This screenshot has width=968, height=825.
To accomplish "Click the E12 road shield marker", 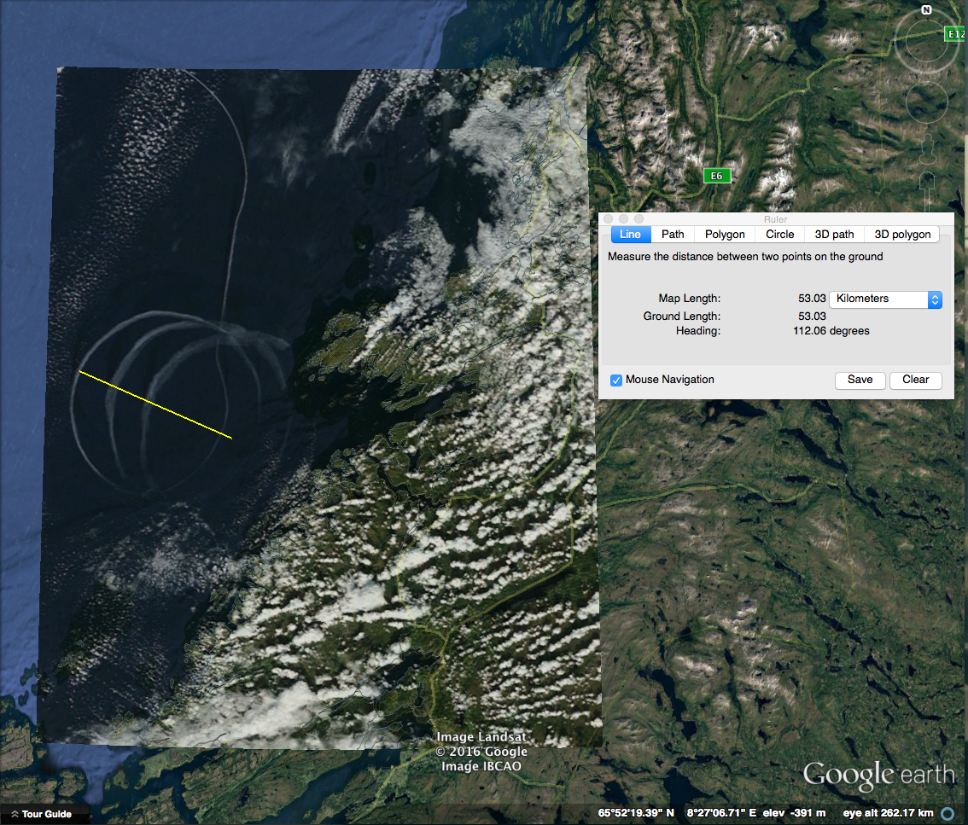I will (955, 34).
